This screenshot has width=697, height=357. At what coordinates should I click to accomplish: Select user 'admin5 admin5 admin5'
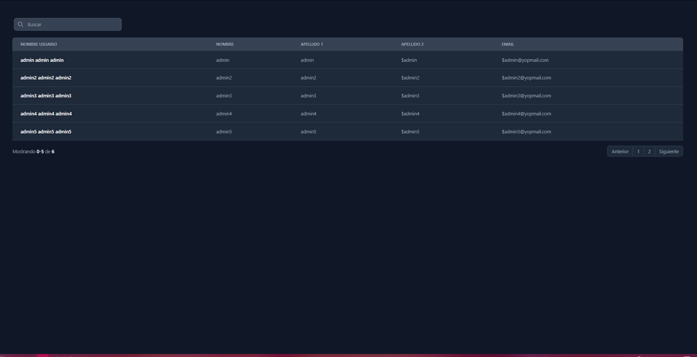pyautogui.click(x=46, y=131)
